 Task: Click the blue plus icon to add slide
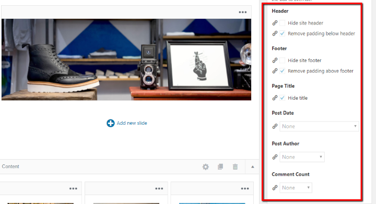click(x=111, y=123)
